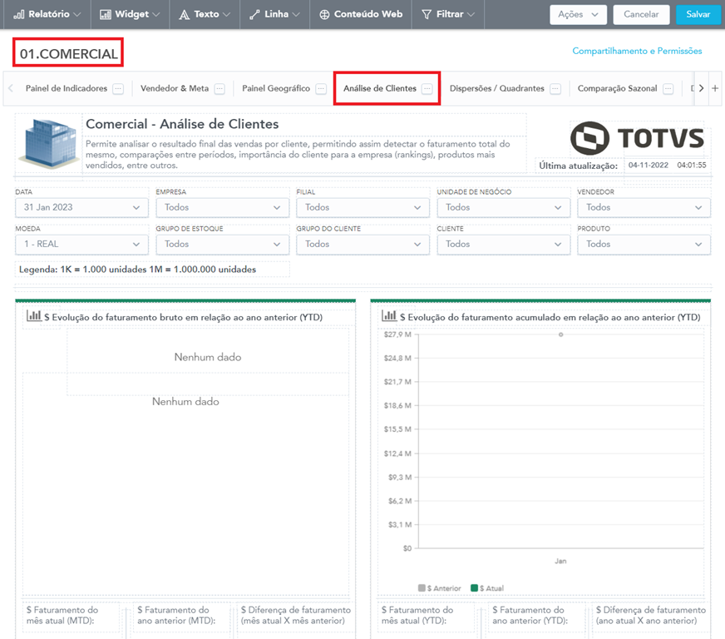The height and width of the screenshot is (639, 725).
Task: Toggle the $ Anterior legend swatch
Action: pos(422,588)
